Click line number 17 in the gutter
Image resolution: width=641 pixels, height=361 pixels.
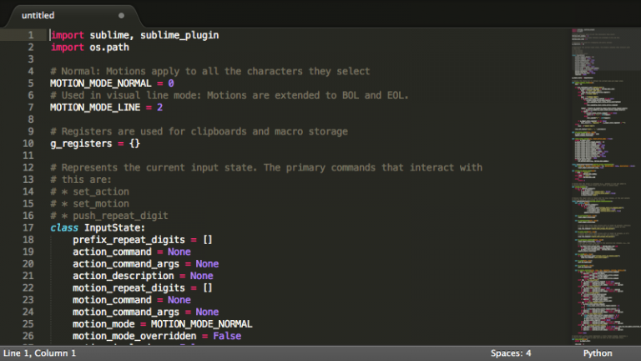(x=28, y=228)
